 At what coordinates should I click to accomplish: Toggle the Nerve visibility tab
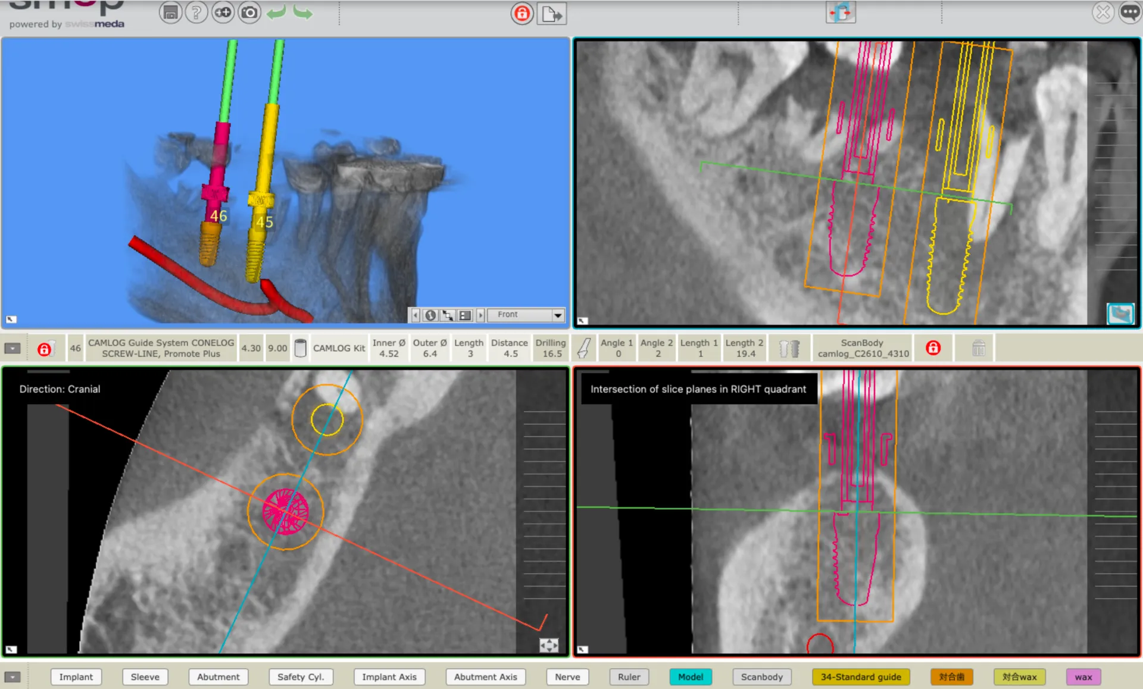click(567, 677)
